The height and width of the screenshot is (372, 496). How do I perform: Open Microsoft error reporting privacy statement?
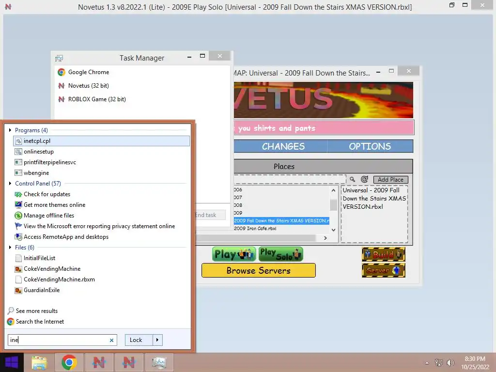[99, 226]
